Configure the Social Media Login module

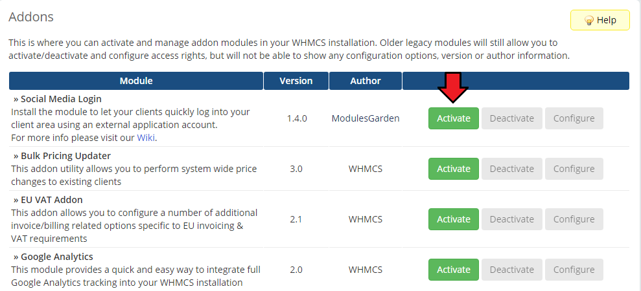[x=574, y=118]
